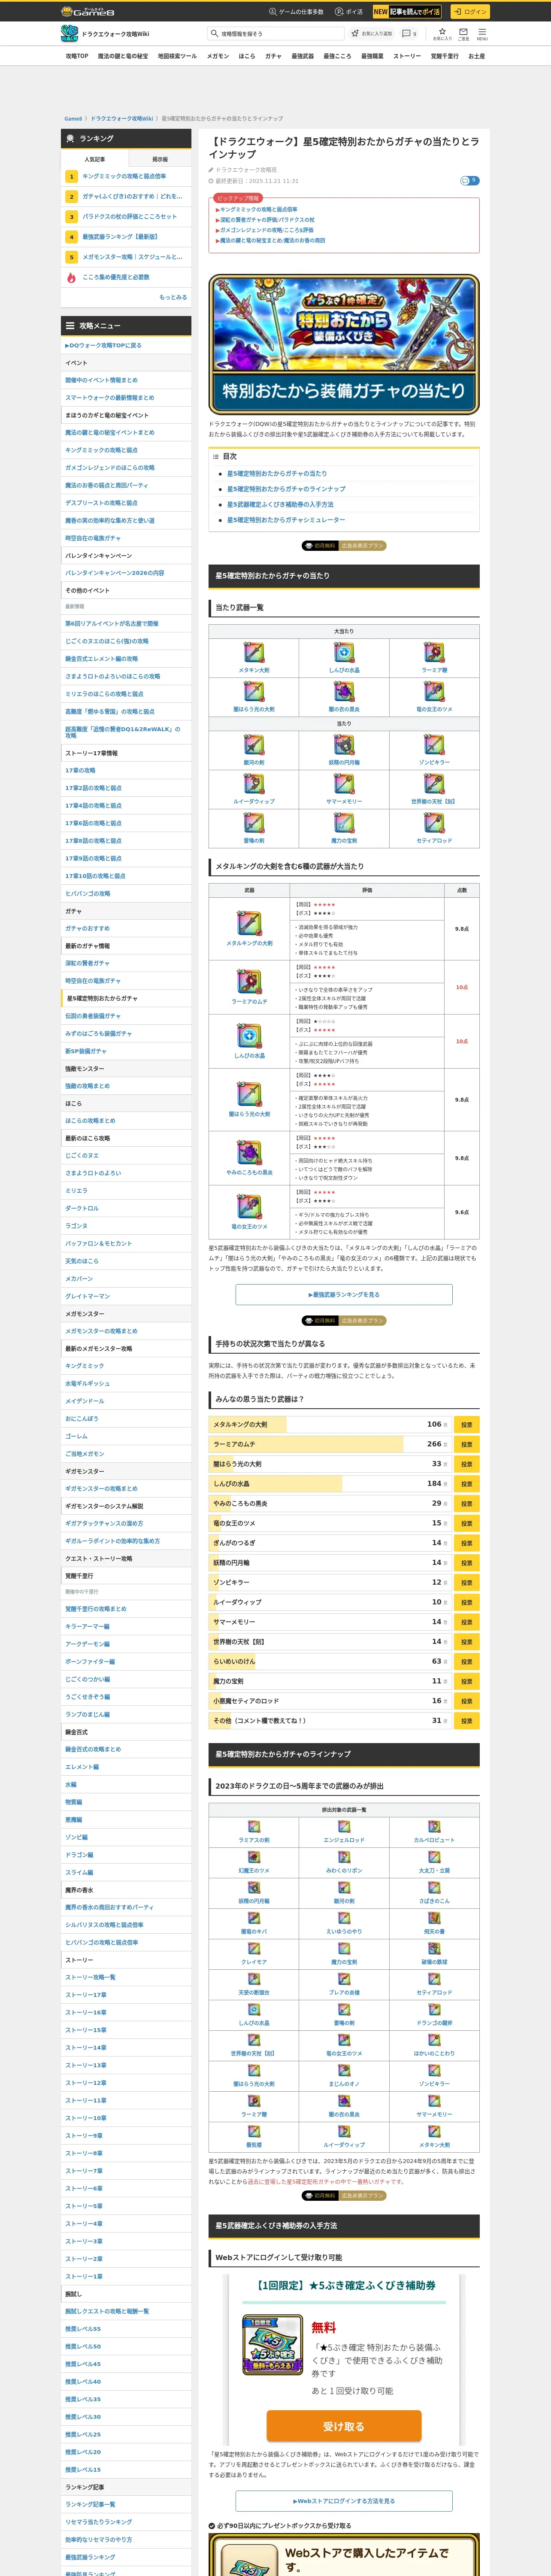The height and width of the screenshot is (2576, 551).
Task: Click the お気に入り bookmark icon beside ご意見
Action: coord(441,34)
